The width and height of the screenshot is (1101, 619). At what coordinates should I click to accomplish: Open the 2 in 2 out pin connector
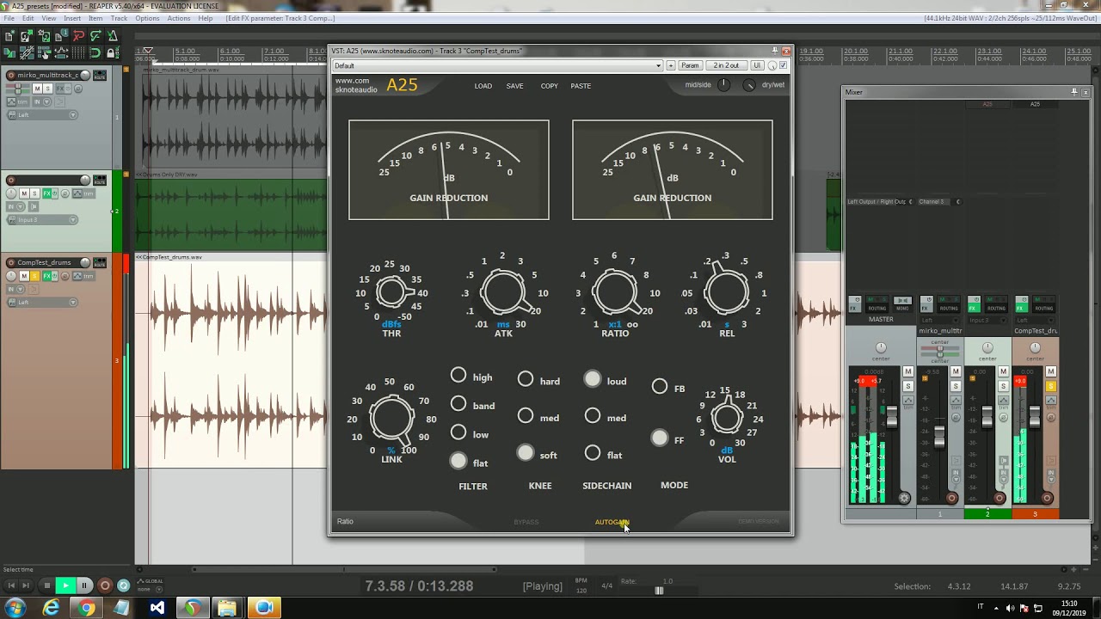click(x=726, y=65)
